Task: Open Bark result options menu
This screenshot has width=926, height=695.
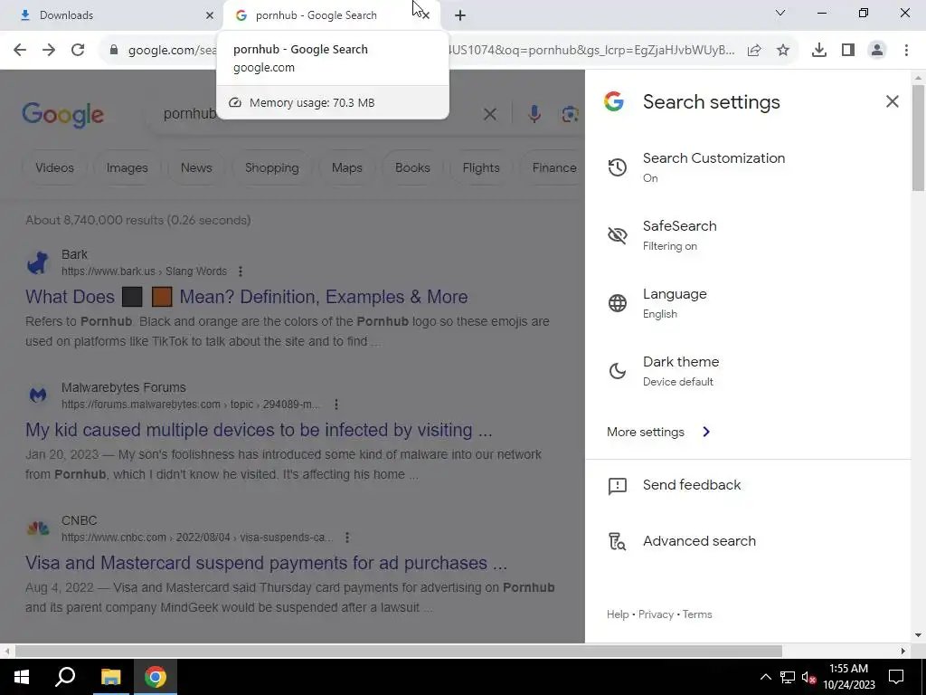Action: point(241,271)
